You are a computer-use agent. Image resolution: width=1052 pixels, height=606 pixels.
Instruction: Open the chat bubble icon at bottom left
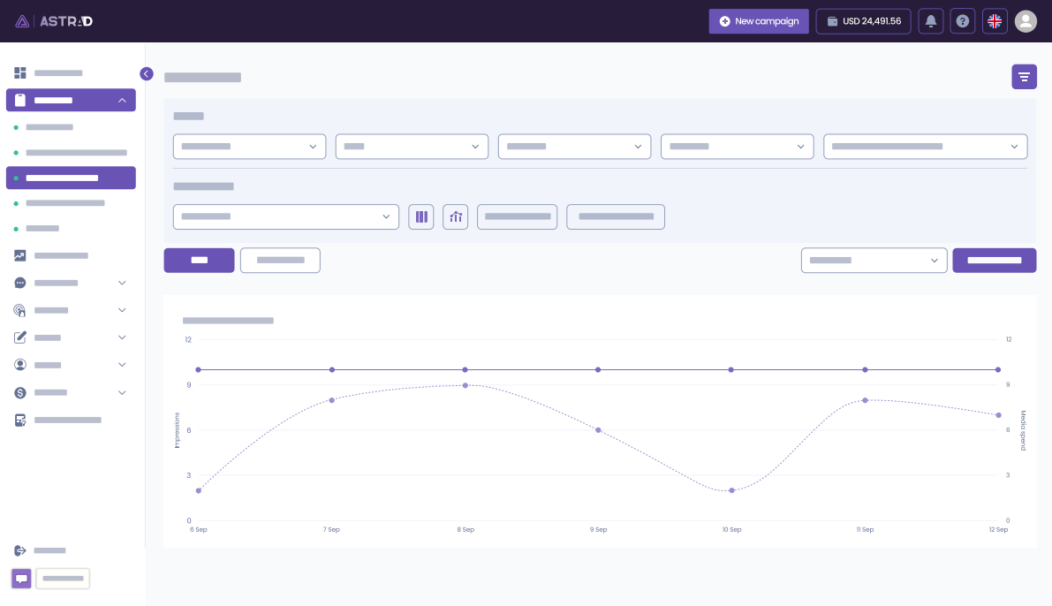click(21, 579)
